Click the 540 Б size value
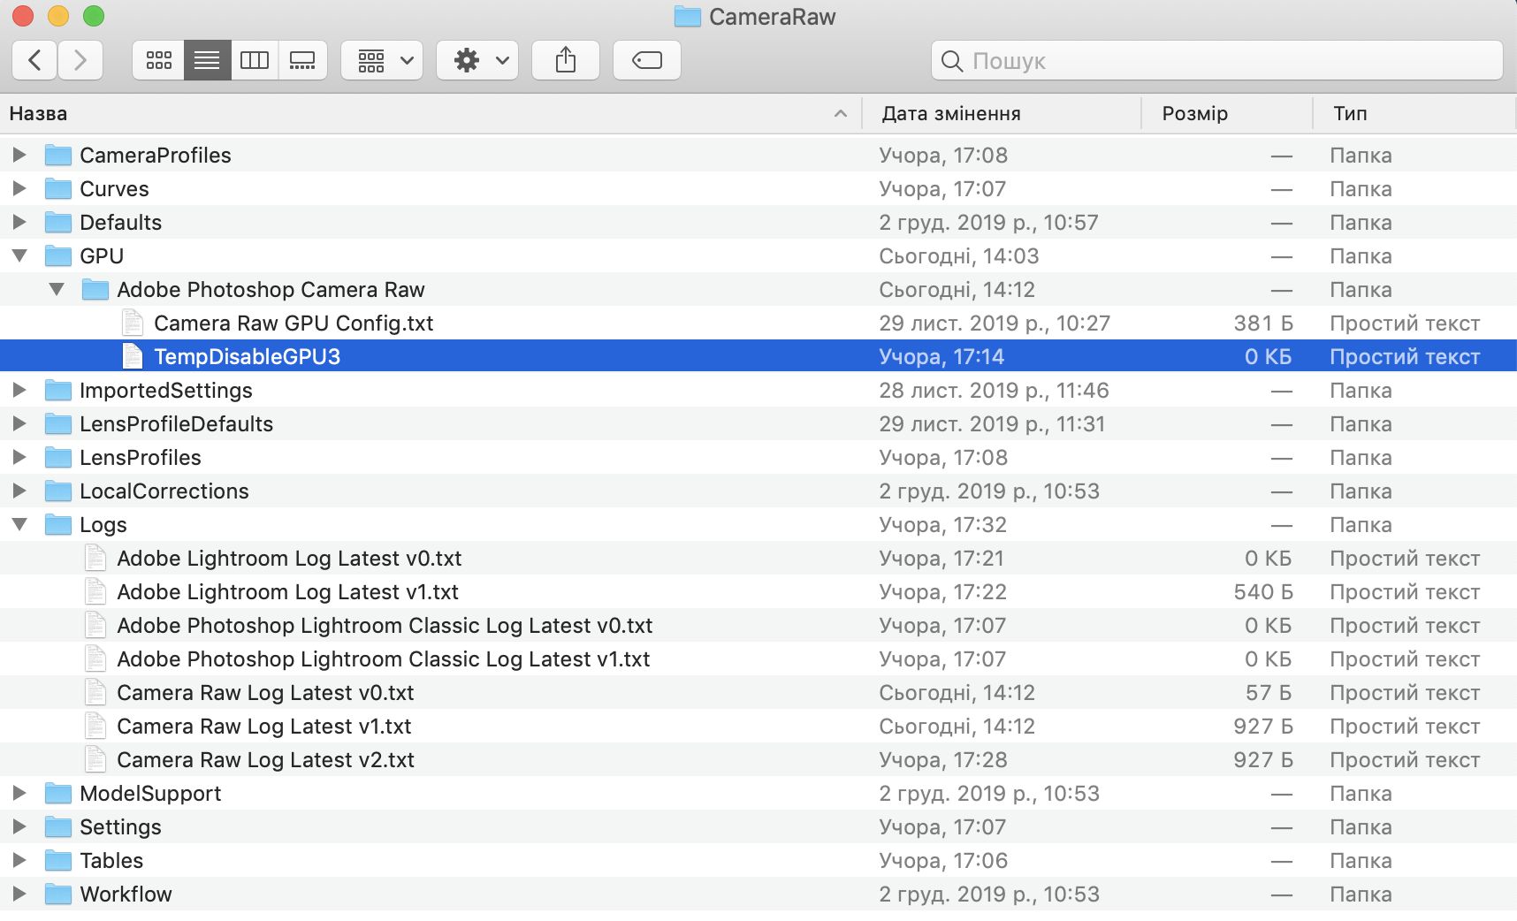Viewport: 1517px width, 921px height. [x=1263, y=592]
